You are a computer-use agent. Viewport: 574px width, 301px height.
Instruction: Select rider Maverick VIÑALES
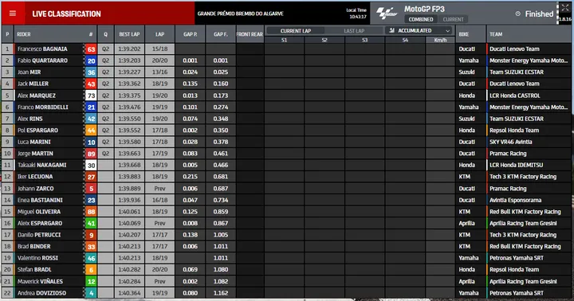coord(40,282)
